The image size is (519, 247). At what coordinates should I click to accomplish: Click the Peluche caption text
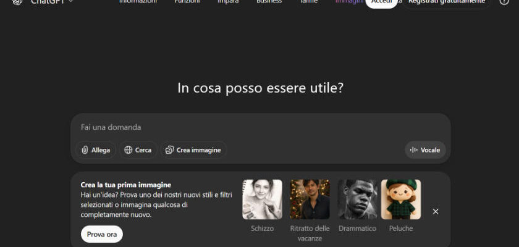(401, 228)
